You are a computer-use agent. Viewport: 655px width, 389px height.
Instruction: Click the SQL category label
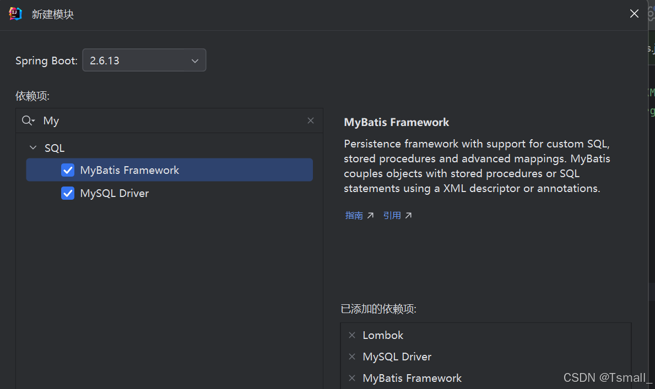pyautogui.click(x=55, y=148)
